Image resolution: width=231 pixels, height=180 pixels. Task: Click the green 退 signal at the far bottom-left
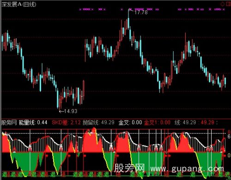[5, 174]
